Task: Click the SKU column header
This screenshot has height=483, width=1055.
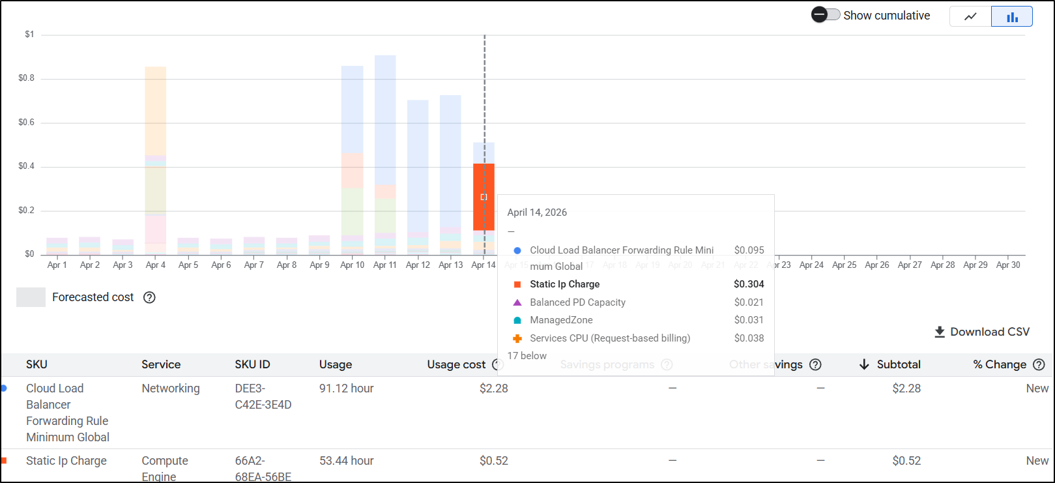Action: (36, 364)
